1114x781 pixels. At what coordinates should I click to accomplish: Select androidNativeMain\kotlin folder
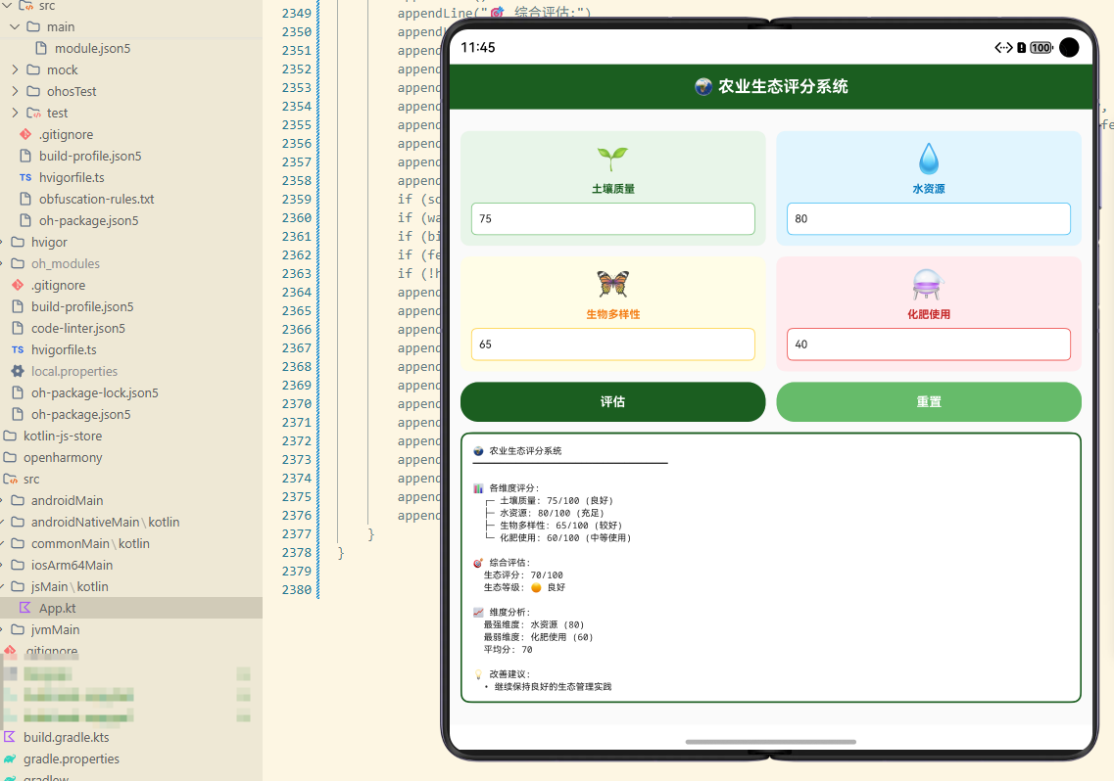pos(105,522)
